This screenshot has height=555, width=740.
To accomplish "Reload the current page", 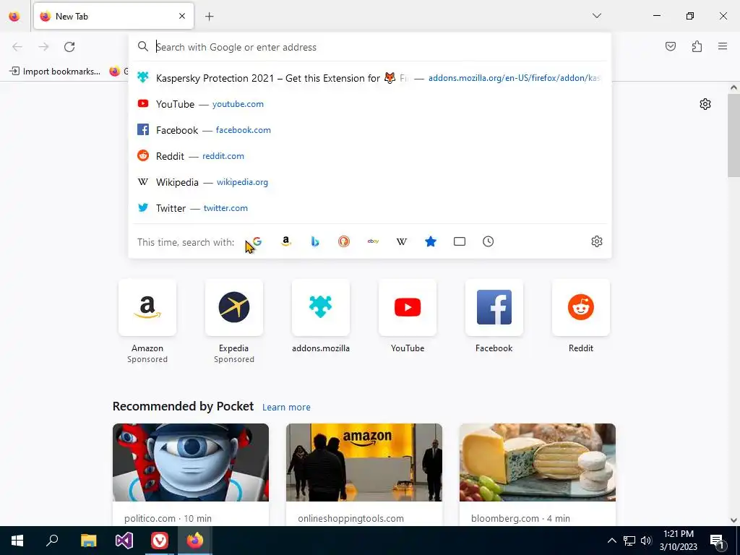I will click(x=69, y=47).
